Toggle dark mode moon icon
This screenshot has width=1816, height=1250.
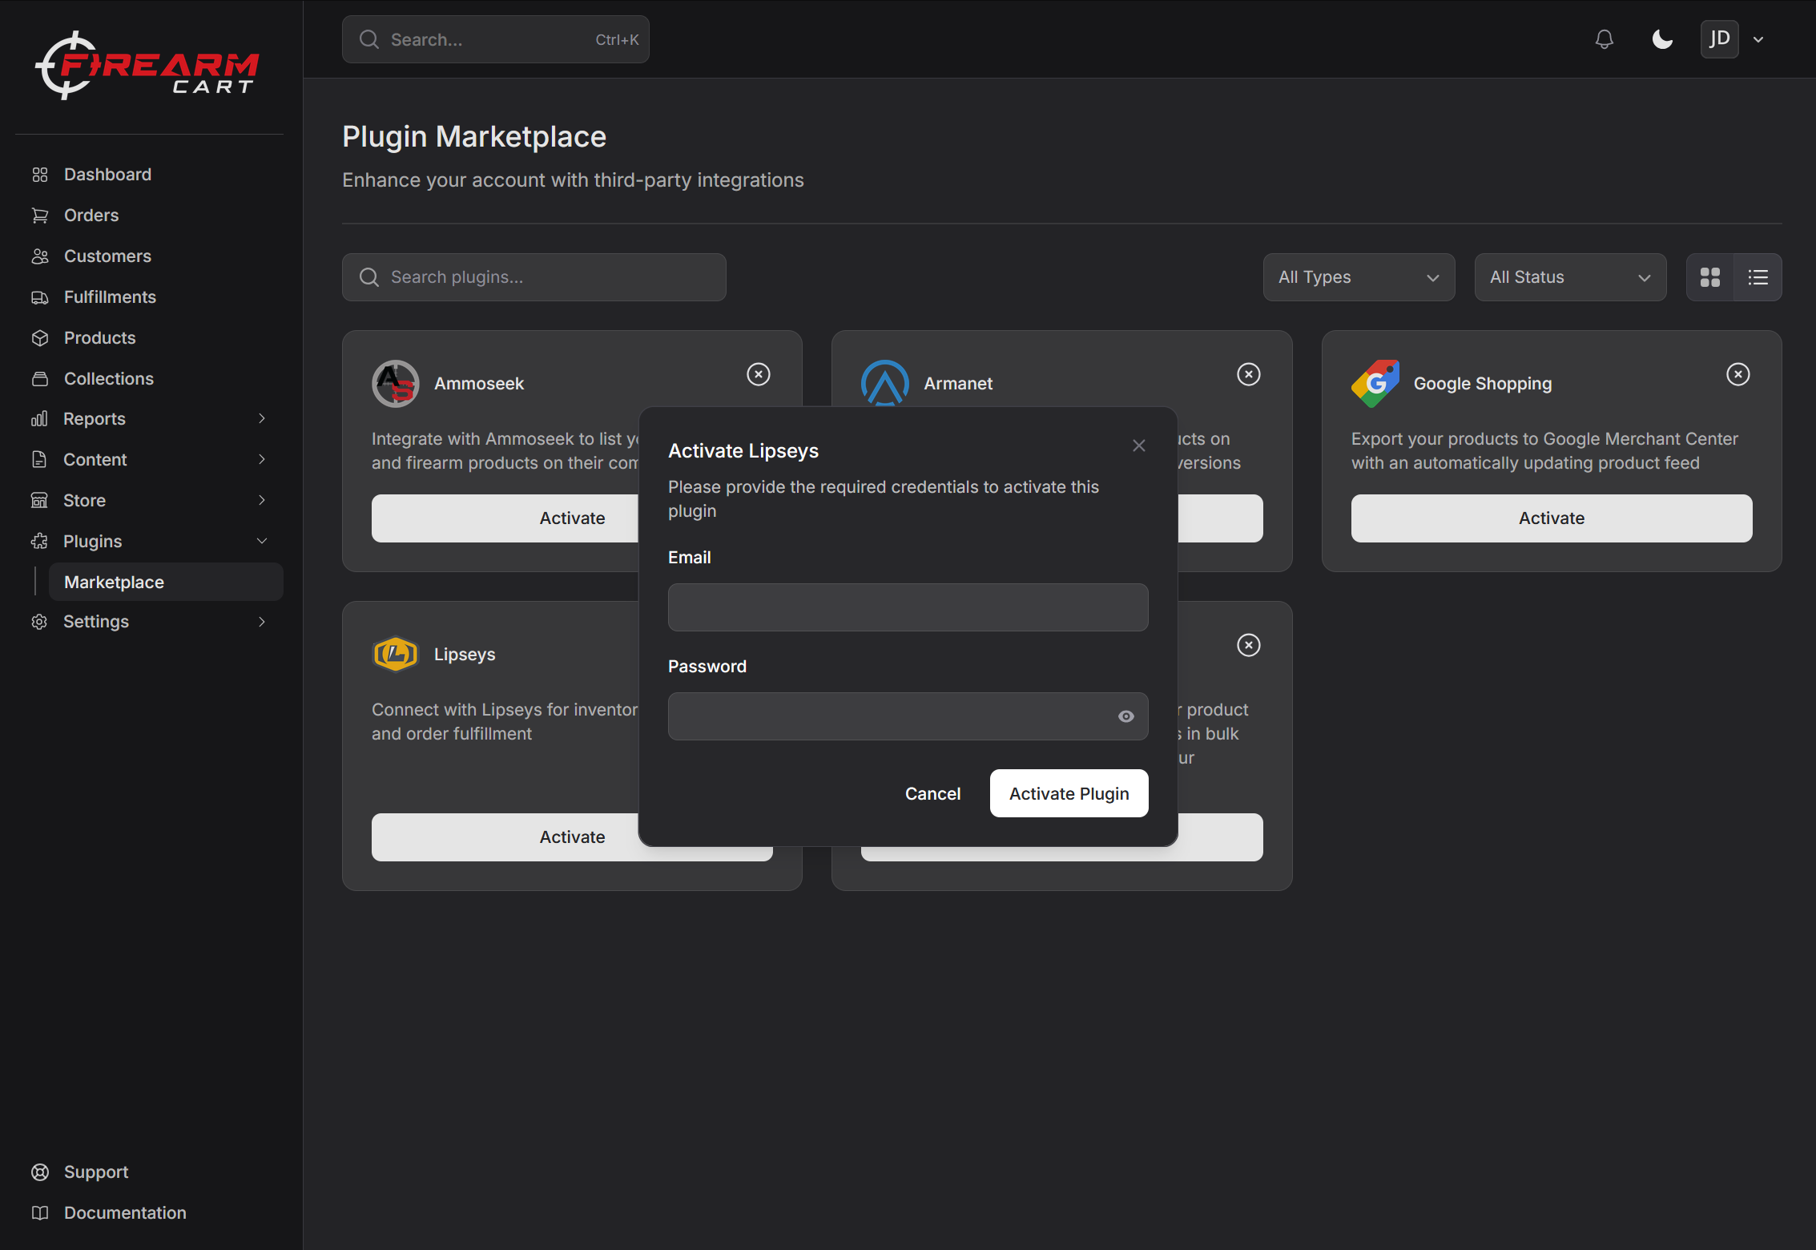click(x=1662, y=39)
